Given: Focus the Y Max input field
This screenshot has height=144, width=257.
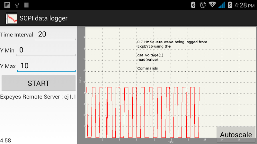Looking at the screenshot, I should 46,66.
